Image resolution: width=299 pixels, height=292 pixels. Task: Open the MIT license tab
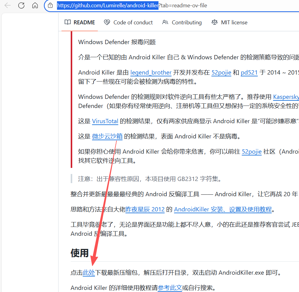point(234,23)
